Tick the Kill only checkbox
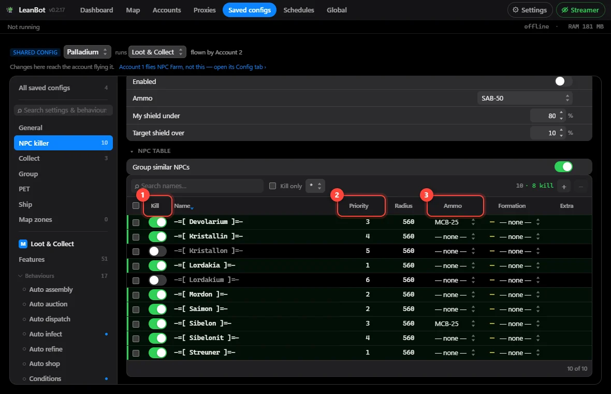Image resolution: width=611 pixels, height=394 pixels. click(273, 186)
